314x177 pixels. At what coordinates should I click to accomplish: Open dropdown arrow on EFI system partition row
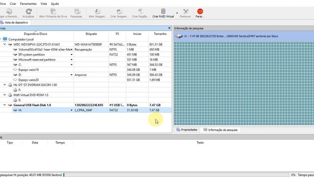point(72,55)
